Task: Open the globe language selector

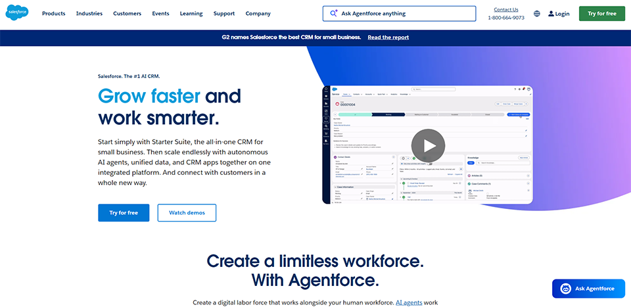Action: click(537, 14)
